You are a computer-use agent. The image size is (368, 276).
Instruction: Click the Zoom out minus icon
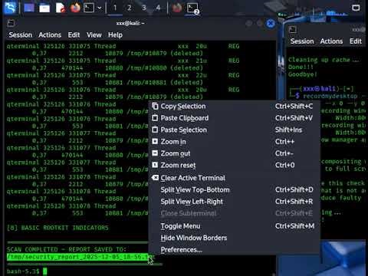coord(155,153)
